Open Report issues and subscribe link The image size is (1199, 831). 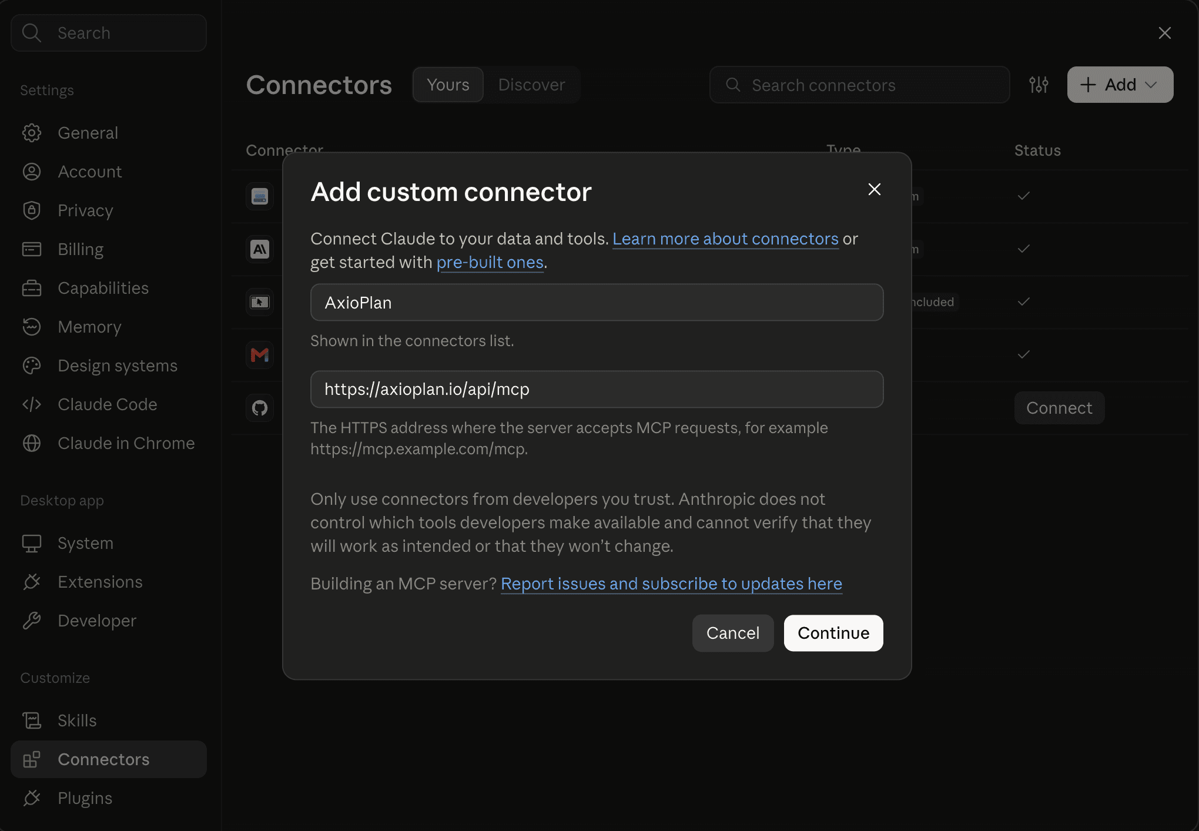click(671, 584)
